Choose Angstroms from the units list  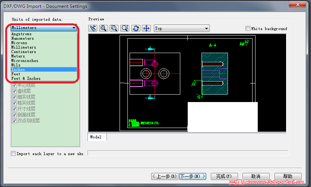click(x=44, y=34)
